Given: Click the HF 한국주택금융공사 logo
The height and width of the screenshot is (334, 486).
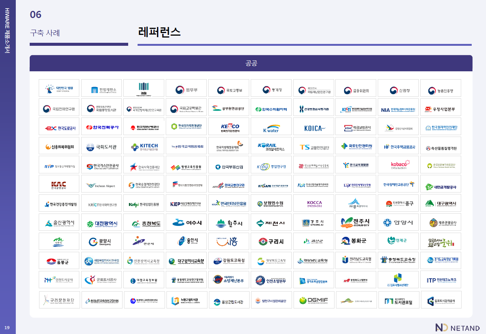Looking at the screenshot, I should (398, 146).
